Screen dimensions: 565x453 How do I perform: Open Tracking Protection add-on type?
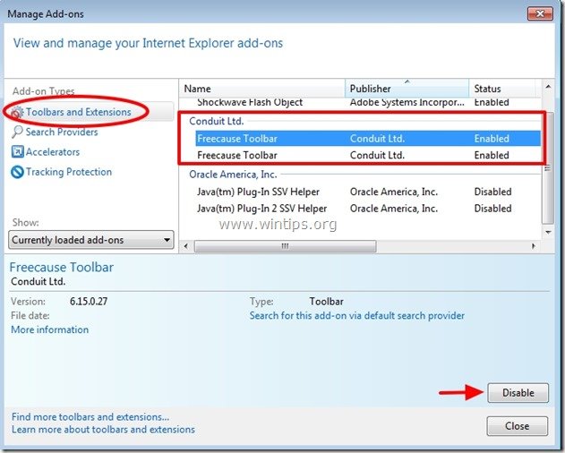coord(69,172)
